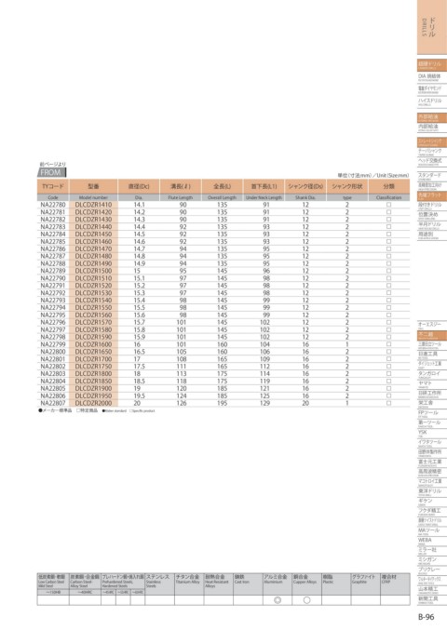Click code NA22790
The height and width of the screenshot is (630, 447).
coord(53,278)
